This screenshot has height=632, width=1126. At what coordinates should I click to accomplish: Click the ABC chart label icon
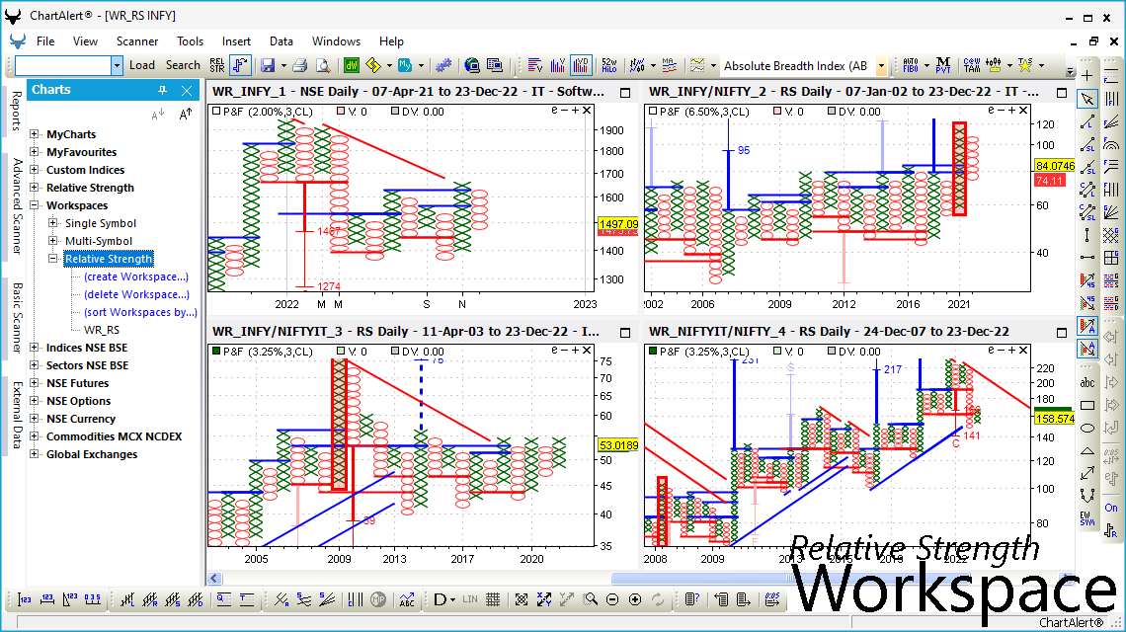click(x=407, y=599)
